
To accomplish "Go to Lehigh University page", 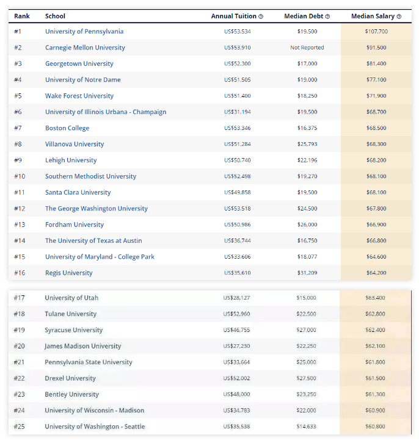I will [71, 160].
